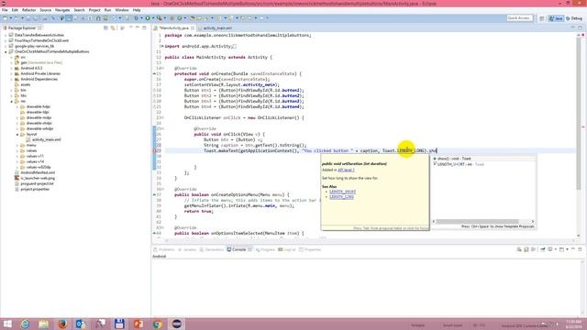Expand the DataTransferBetweenActivities project
The image size is (587, 330).
coord(6,35)
